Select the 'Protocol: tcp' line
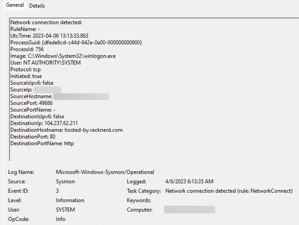This screenshot has height=225, width=299. pyautogui.click(x=26, y=70)
